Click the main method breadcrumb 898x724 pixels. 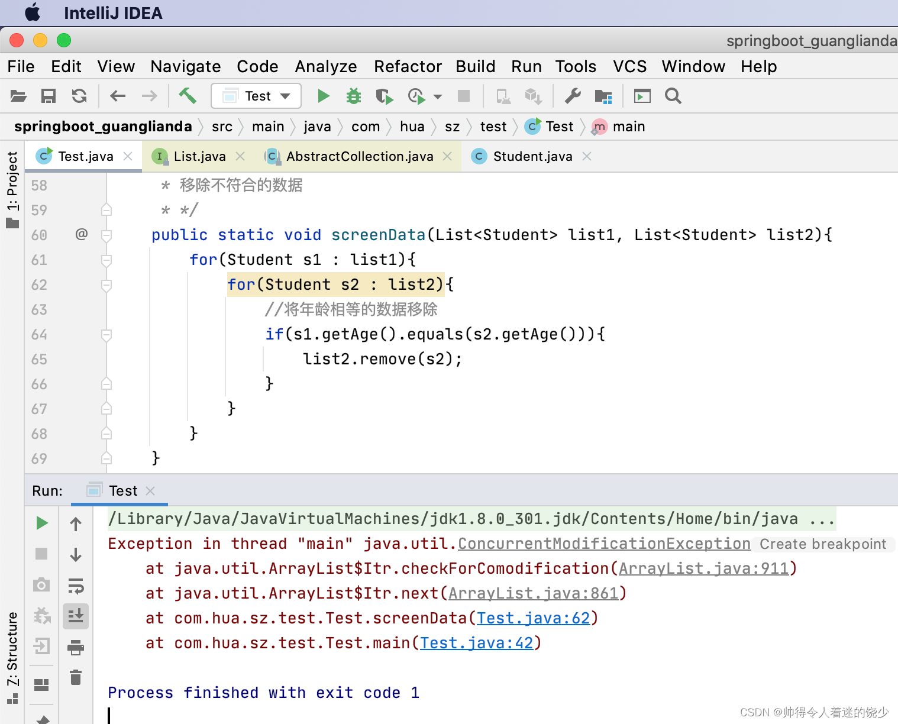(619, 127)
